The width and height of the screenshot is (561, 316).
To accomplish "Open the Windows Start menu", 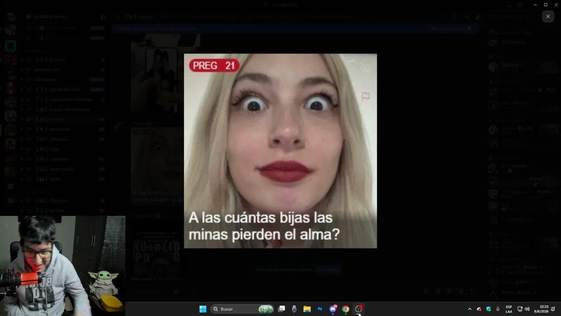I will [x=203, y=309].
